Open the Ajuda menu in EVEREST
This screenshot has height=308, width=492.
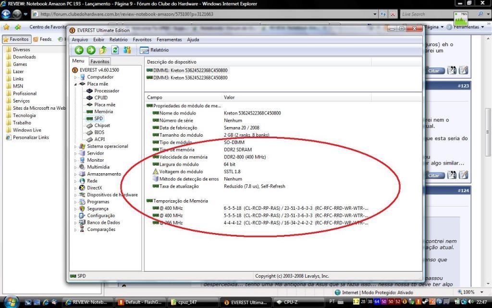[193, 39]
